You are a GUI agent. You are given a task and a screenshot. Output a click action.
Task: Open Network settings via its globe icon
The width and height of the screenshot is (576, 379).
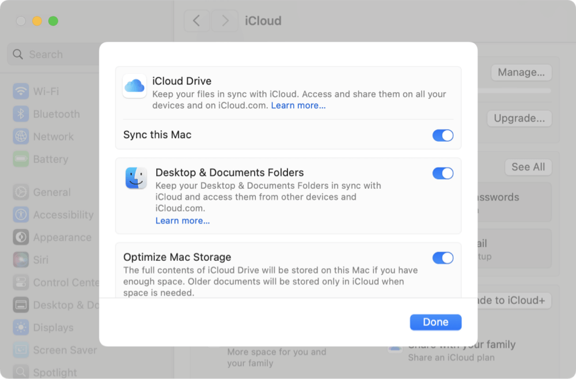[x=20, y=137]
